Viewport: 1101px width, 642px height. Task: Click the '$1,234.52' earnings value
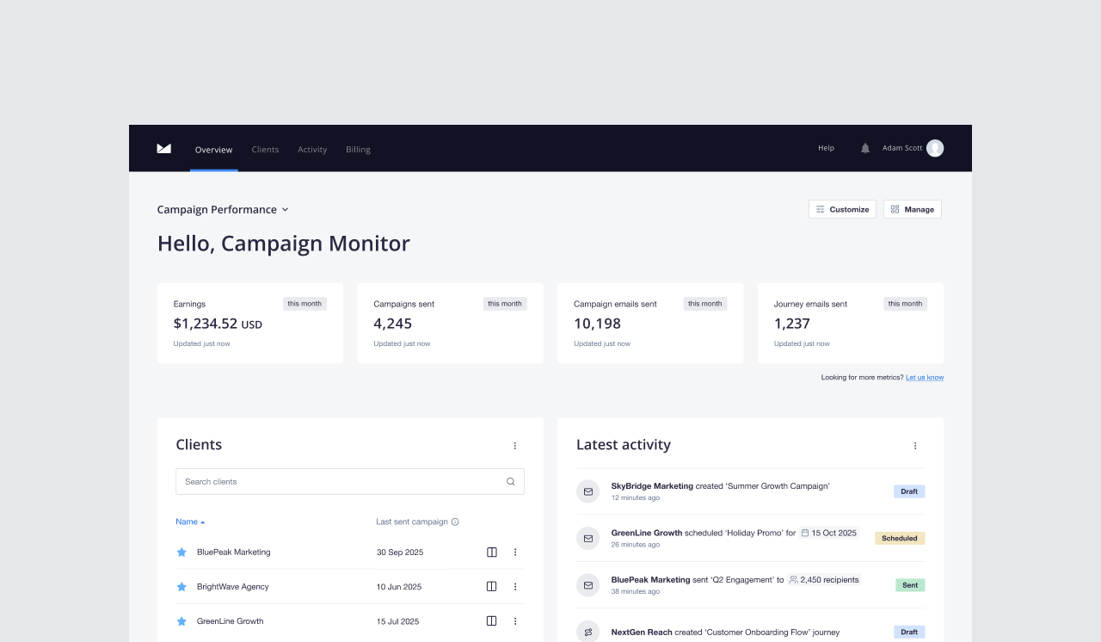pyautogui.click(x=206, y=324)
